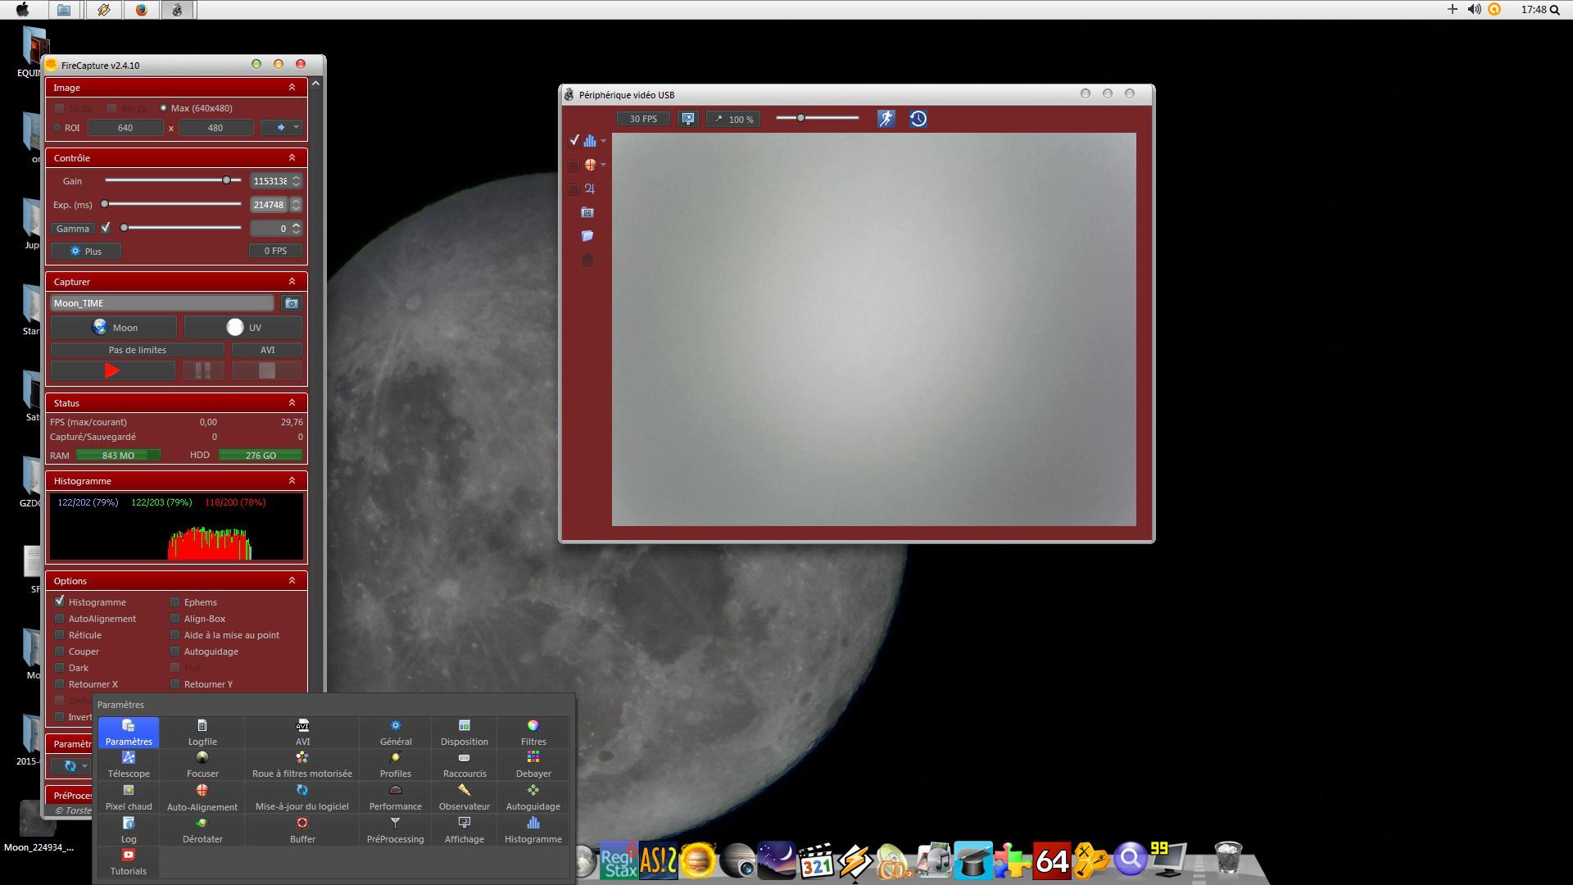Open ROI size preset dropdown arrow

[296, 128]
